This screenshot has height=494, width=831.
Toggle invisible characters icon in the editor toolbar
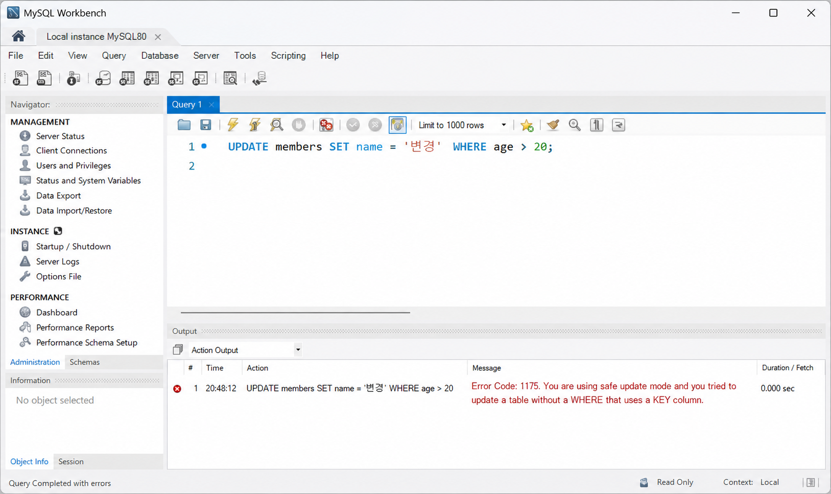click(597, 125)
